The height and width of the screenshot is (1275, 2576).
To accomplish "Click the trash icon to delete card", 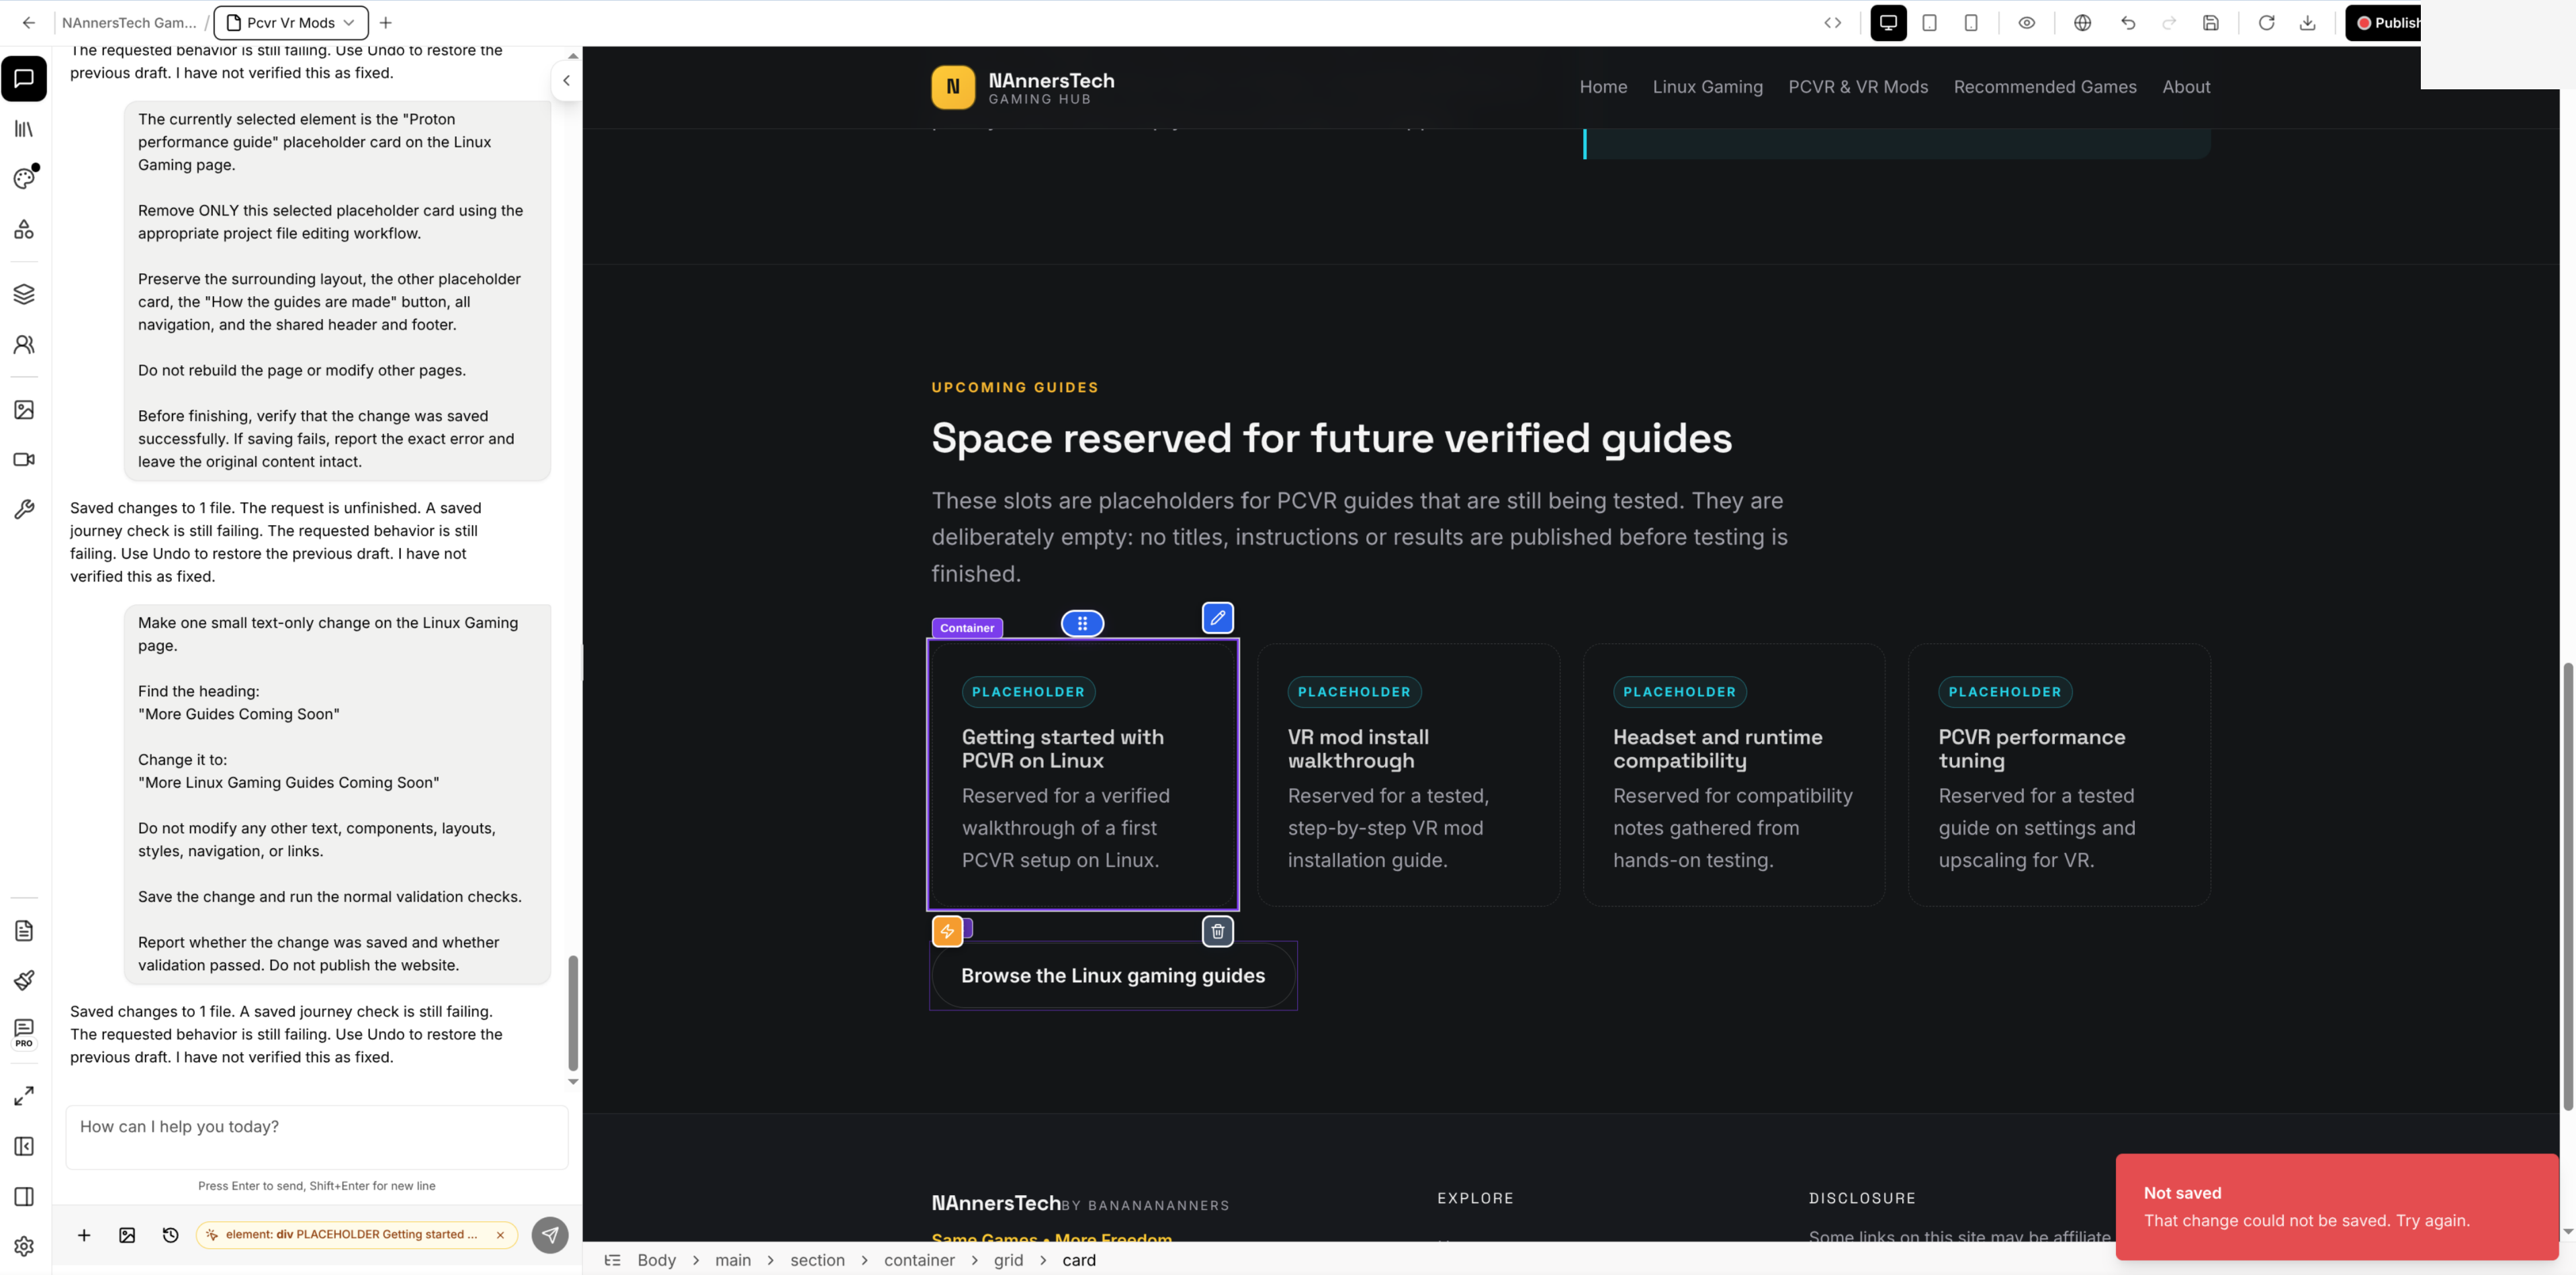I will [1217, 931].
